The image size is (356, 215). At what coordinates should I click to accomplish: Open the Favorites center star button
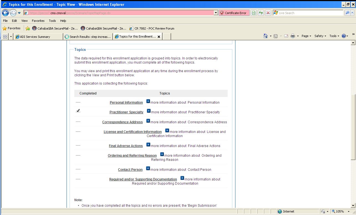(12, 28)
